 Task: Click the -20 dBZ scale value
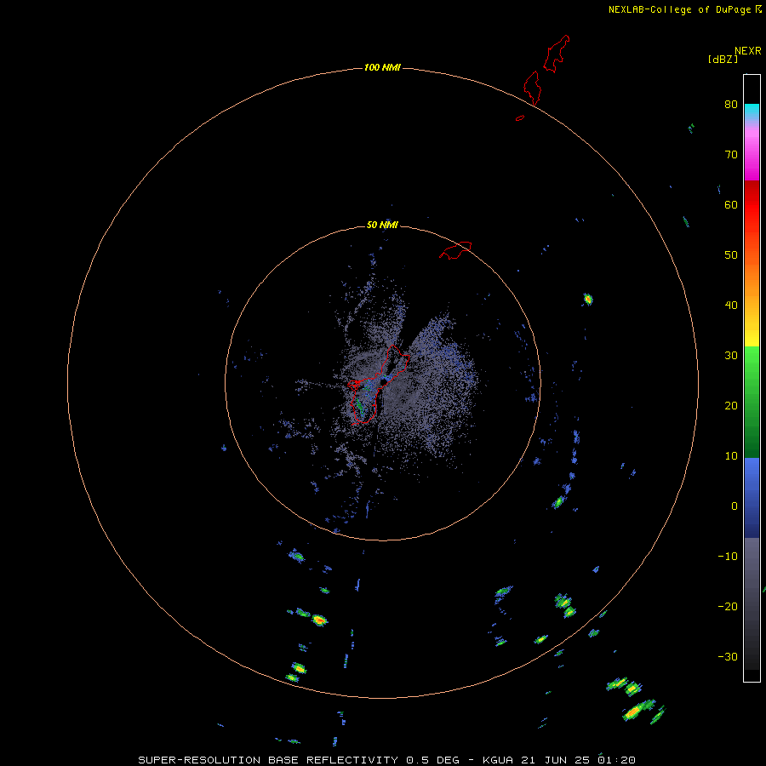click(728, 606)
